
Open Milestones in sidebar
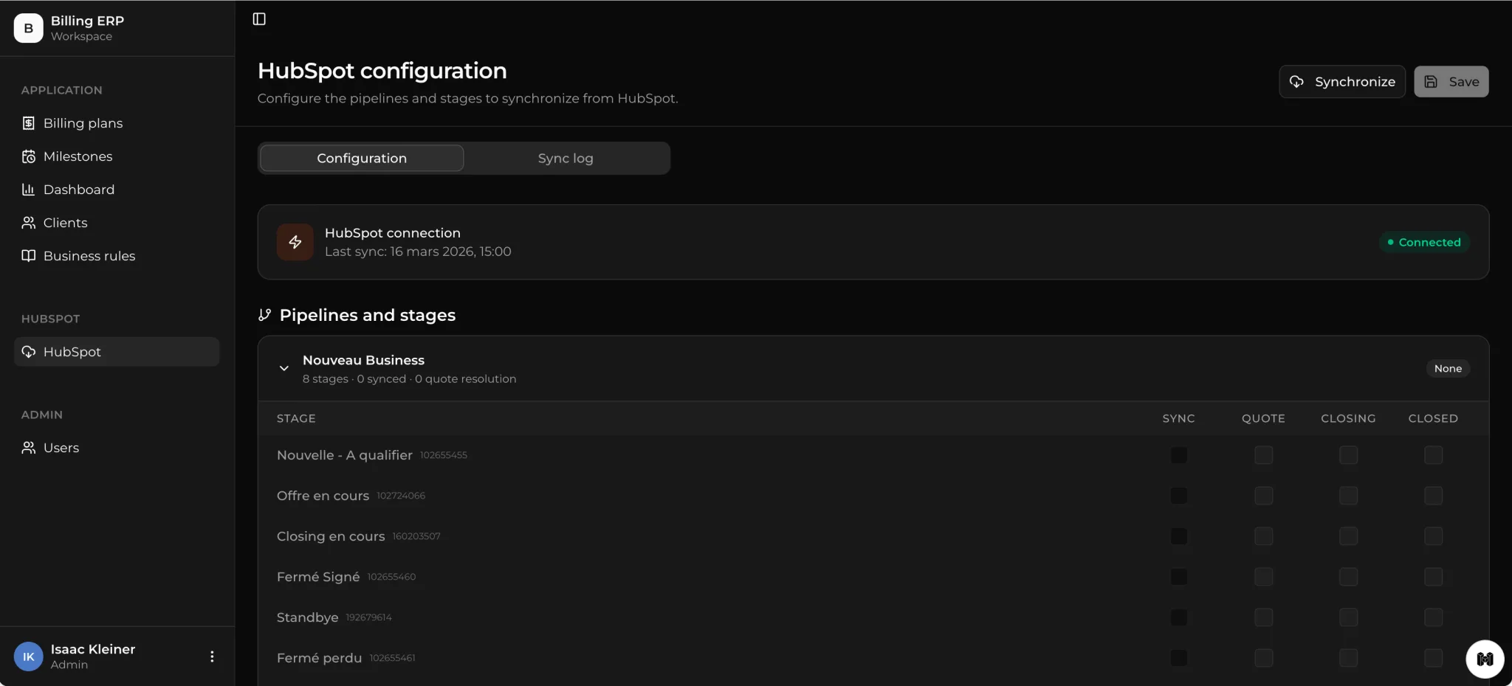coord(117,156)
